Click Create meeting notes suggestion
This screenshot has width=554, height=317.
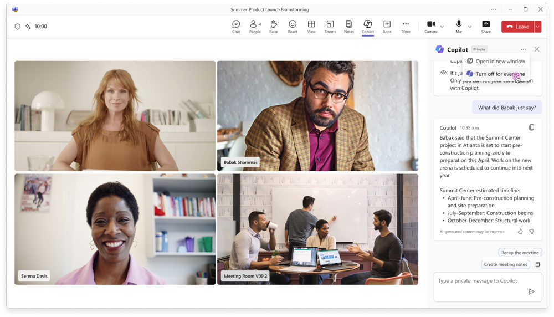pyautogui.click(x=505, y=264)
